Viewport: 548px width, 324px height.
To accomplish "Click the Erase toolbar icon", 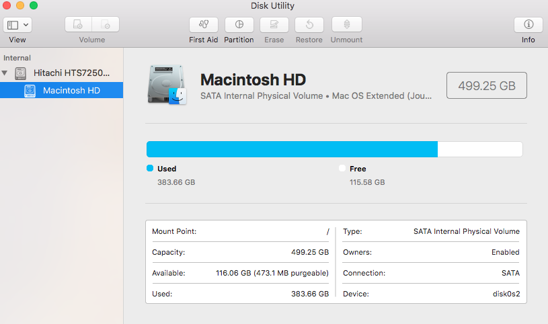I will [x=274, y=24].
